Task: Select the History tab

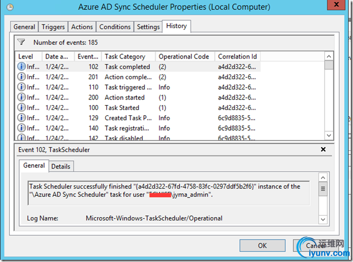Action: 176,26
